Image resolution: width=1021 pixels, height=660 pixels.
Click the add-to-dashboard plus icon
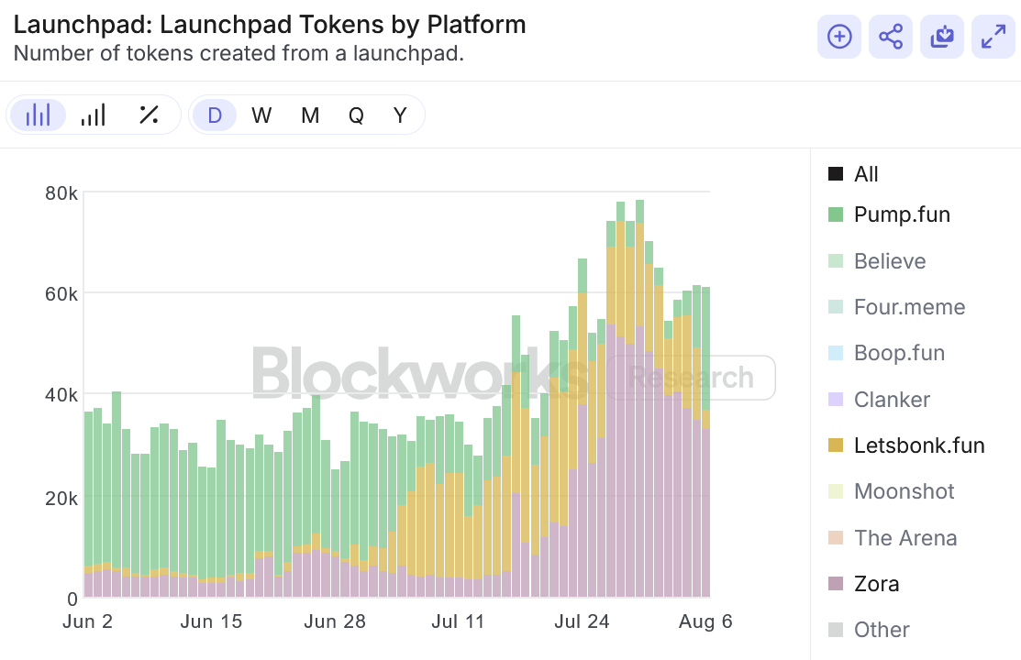tap(839, 37)
